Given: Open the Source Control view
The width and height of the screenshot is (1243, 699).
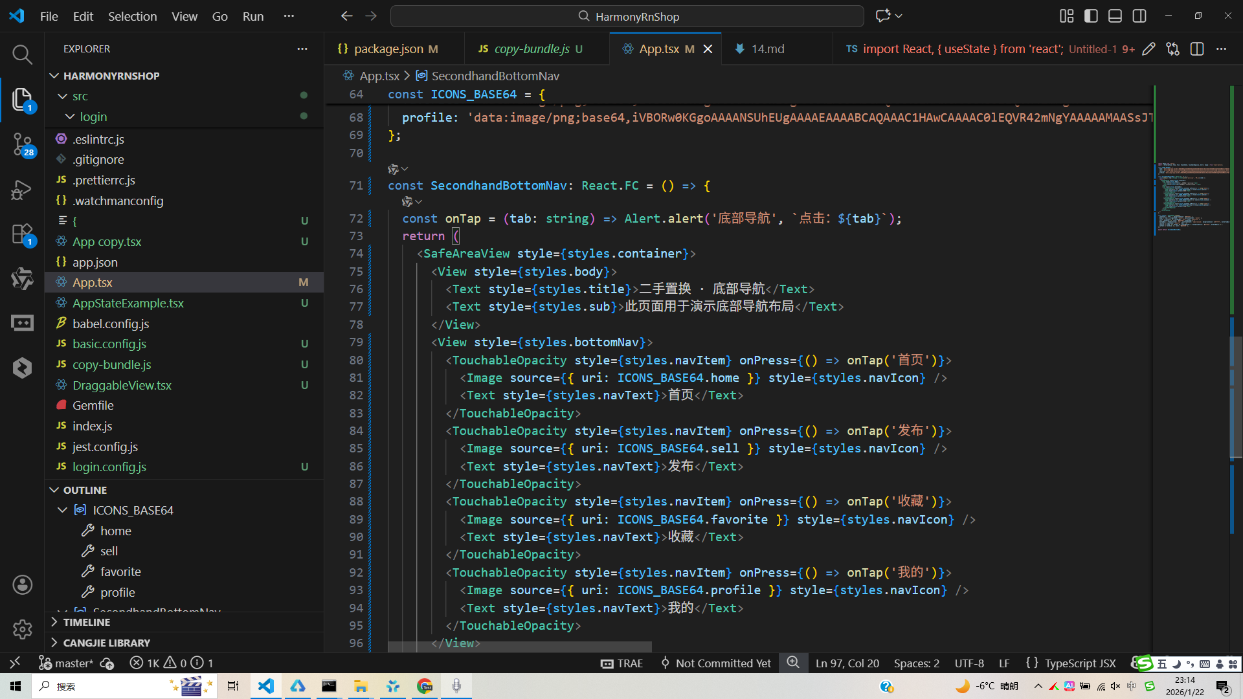Looking at the screenshot, I should pyautogui.click(x=22, y=144).
